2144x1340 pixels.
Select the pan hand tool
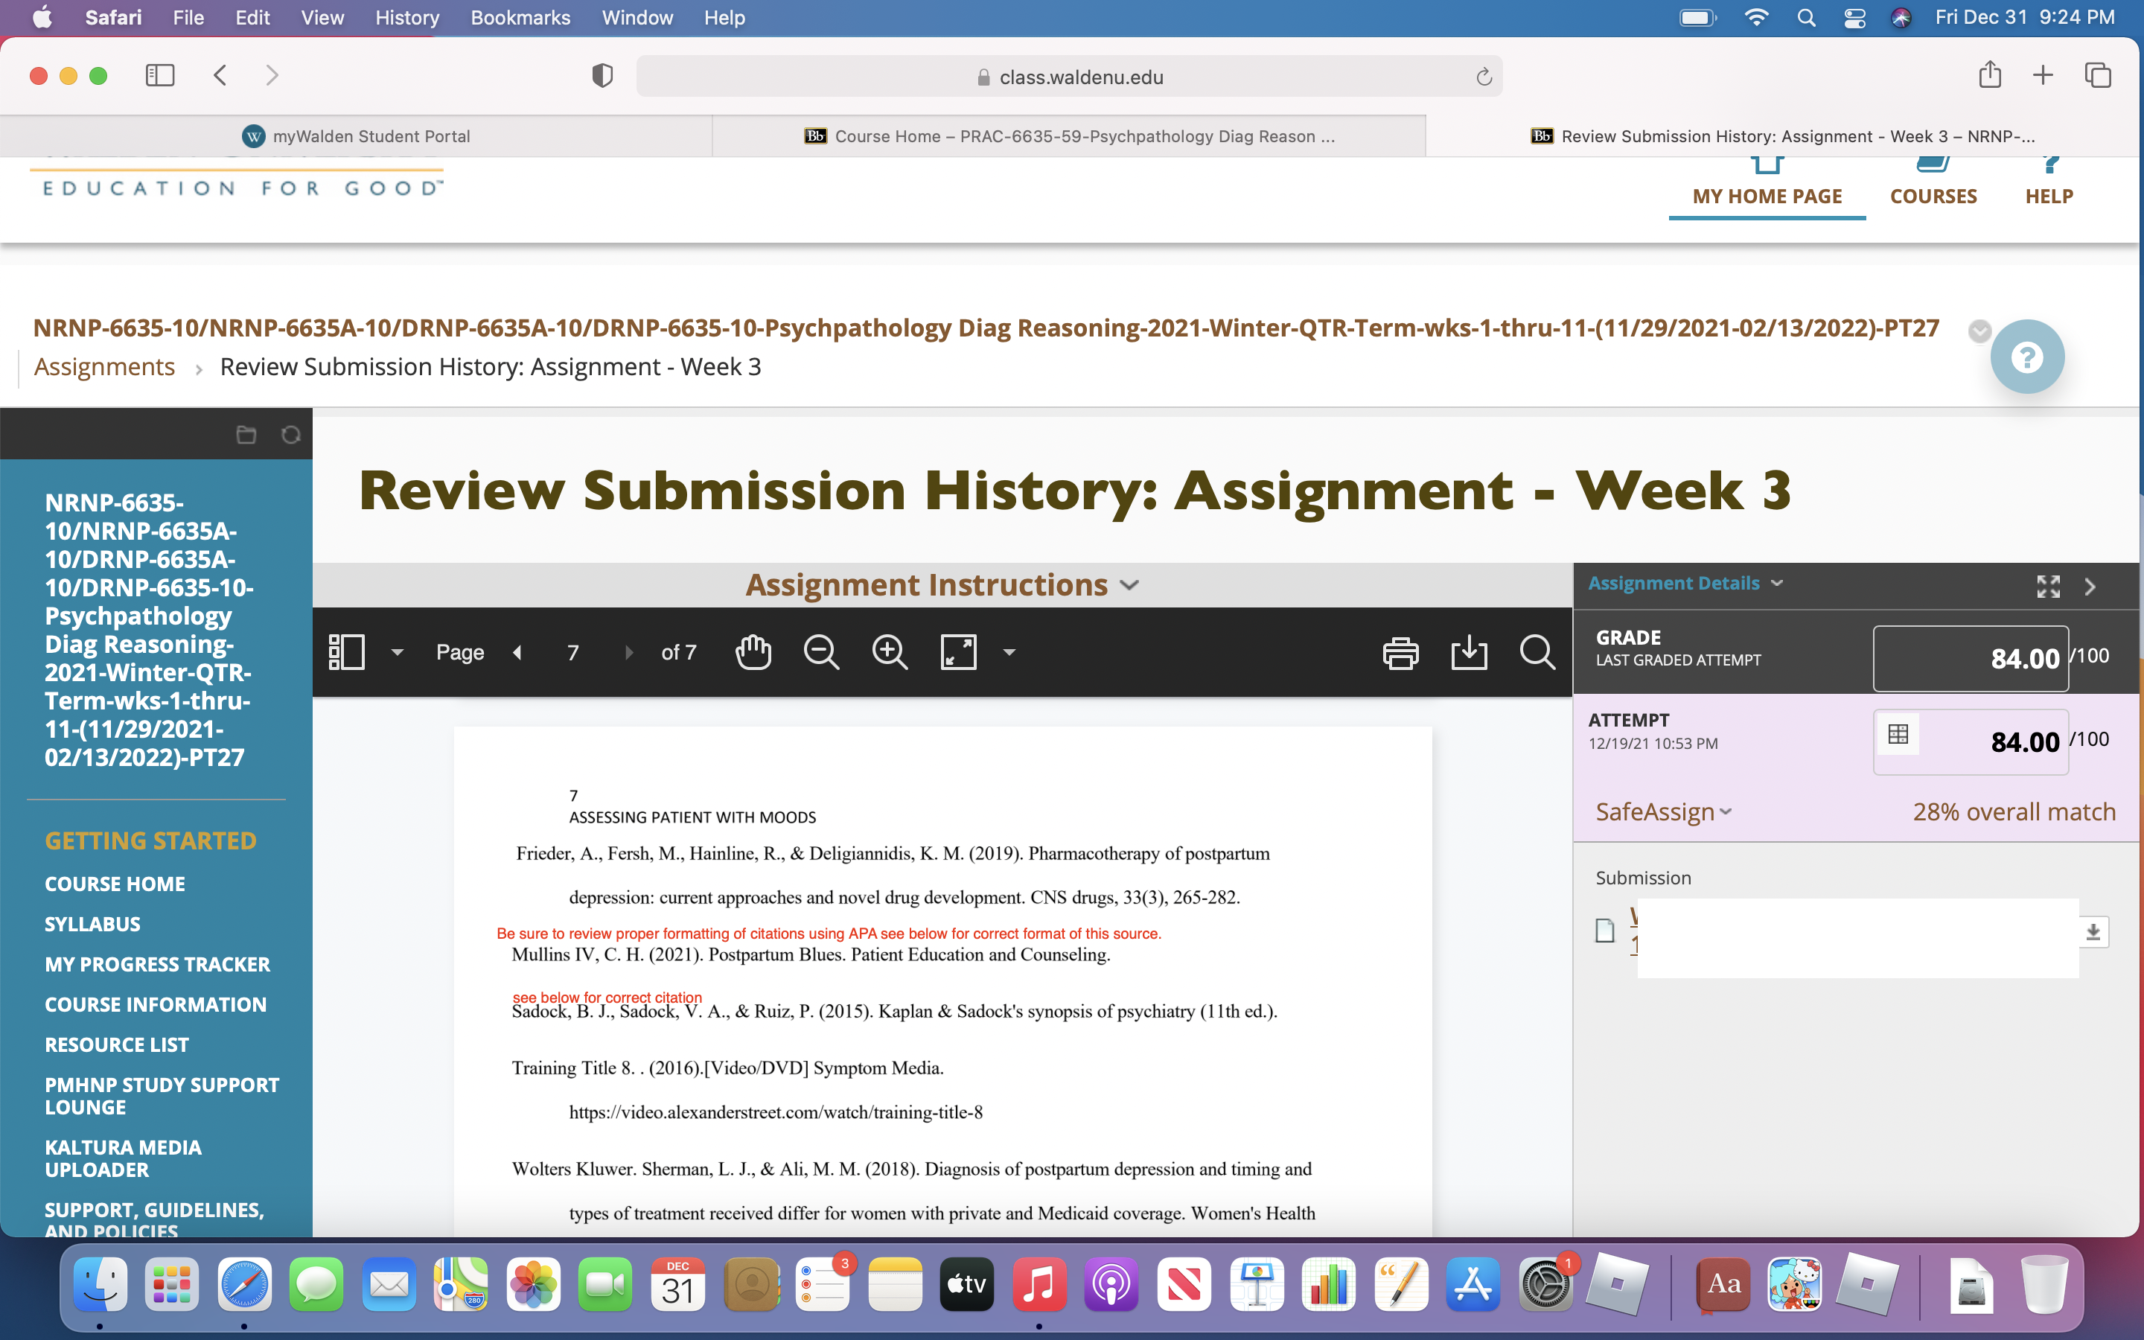[x=753, y=652]
